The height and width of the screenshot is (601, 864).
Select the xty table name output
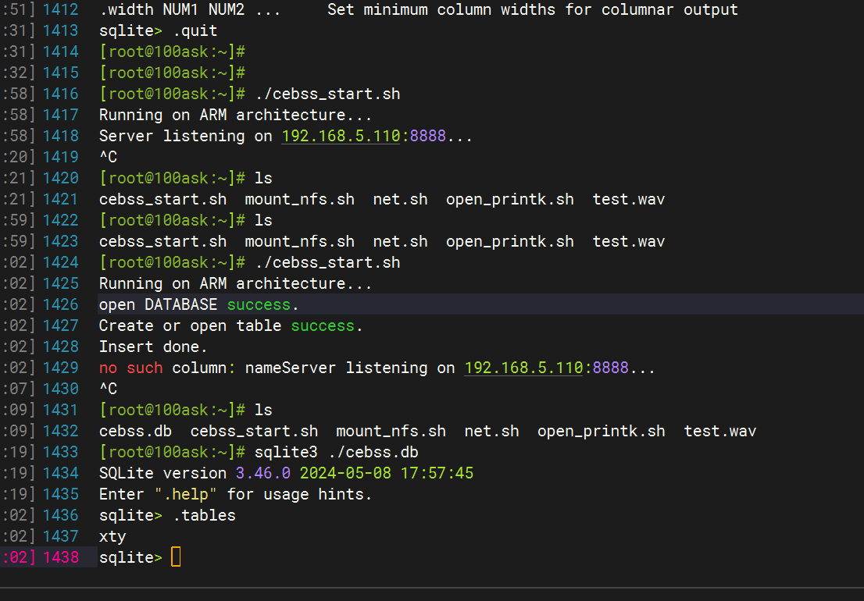[x=111, y=535]
